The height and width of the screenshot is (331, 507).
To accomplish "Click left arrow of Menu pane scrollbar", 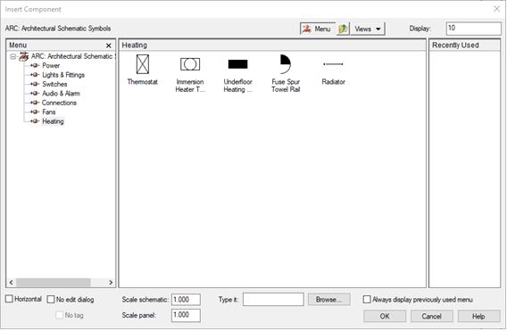I will pyautogui.click(x=12, y=283).
